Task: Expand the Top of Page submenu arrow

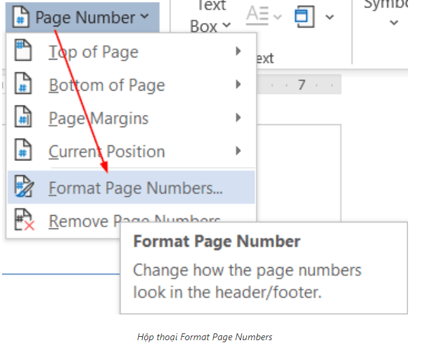Action: tap(238, 51)
